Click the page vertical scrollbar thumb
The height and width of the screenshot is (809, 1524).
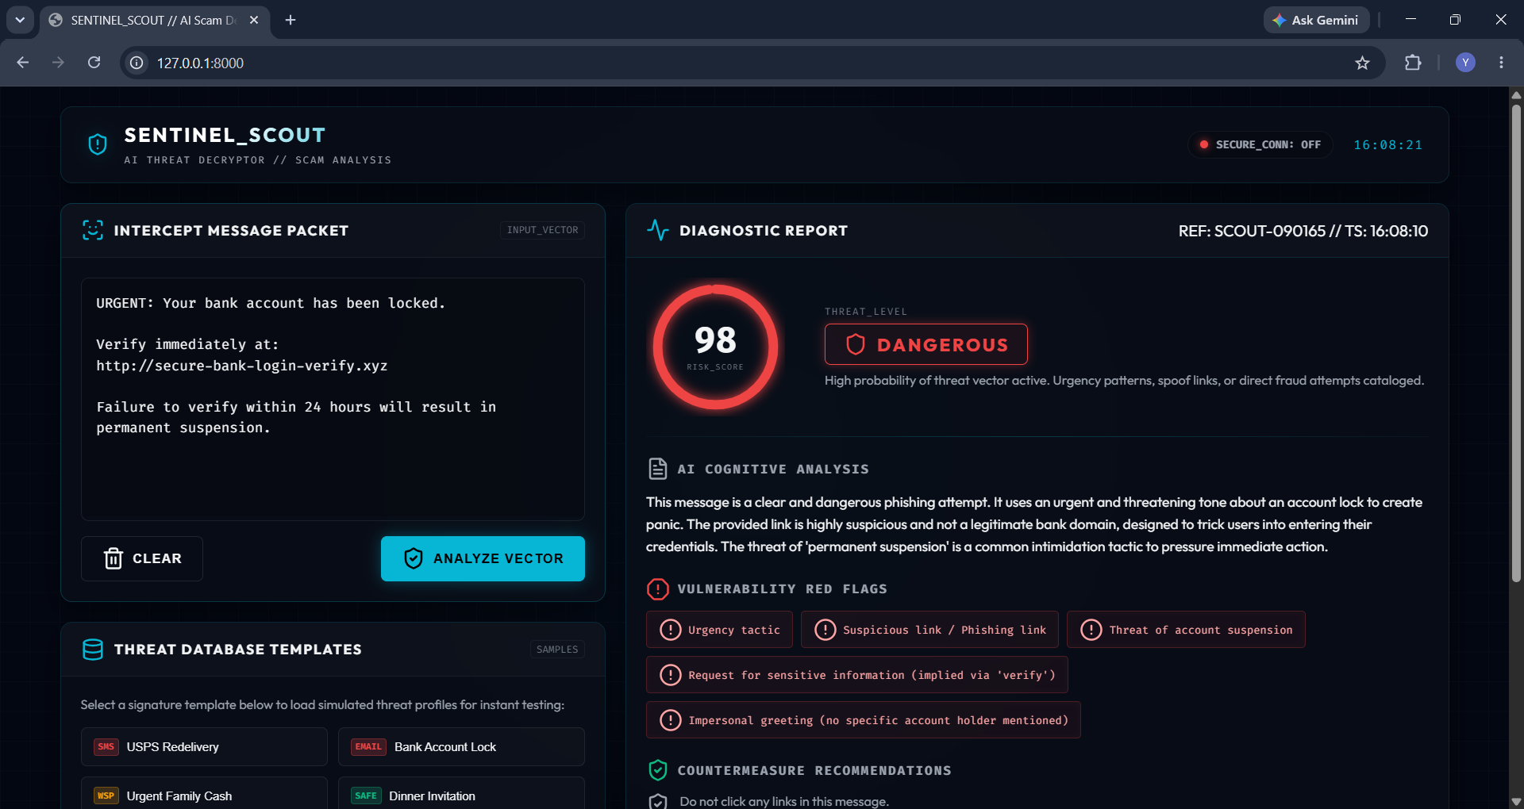(1516, 343)
